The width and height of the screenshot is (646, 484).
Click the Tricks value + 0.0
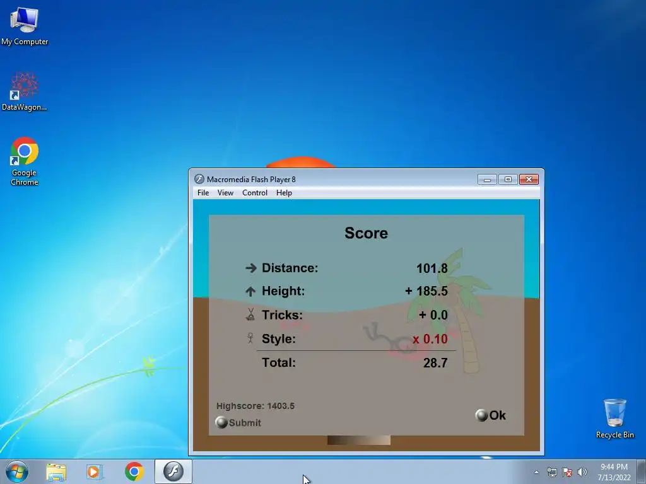pyautogui.click(x=433, y=315)
